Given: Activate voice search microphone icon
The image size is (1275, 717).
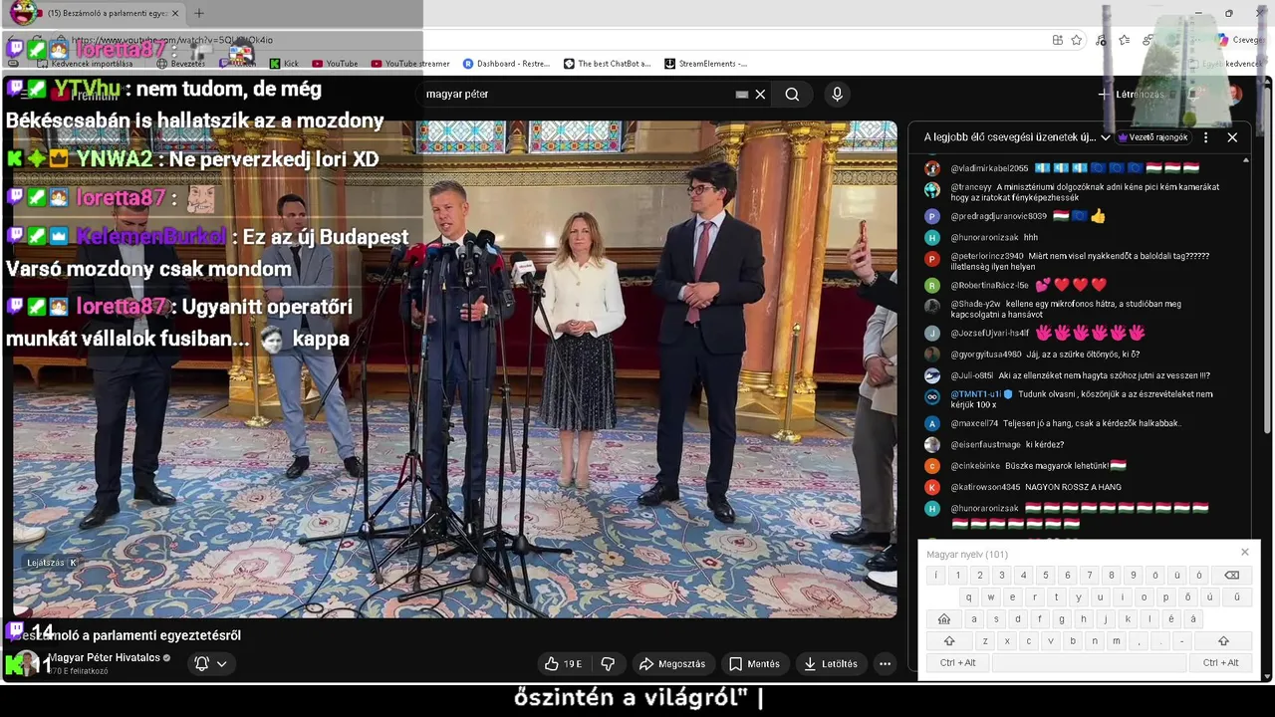Looking at the screenshot, I should pyautogui.click(x=837, y=94).
